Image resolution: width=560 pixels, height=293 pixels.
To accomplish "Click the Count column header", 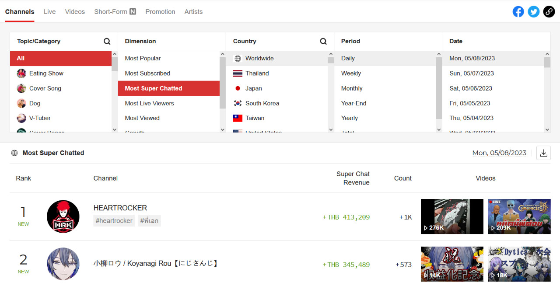I will [x=403, y=178].
